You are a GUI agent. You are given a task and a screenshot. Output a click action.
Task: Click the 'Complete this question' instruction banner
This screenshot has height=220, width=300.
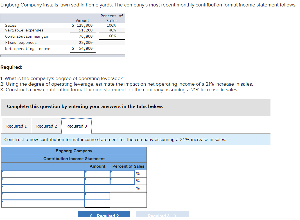136,108
